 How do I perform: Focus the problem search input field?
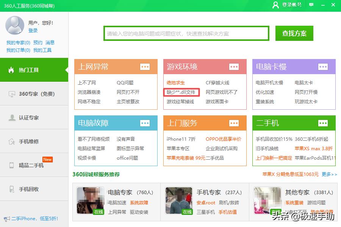click(186, 33)
